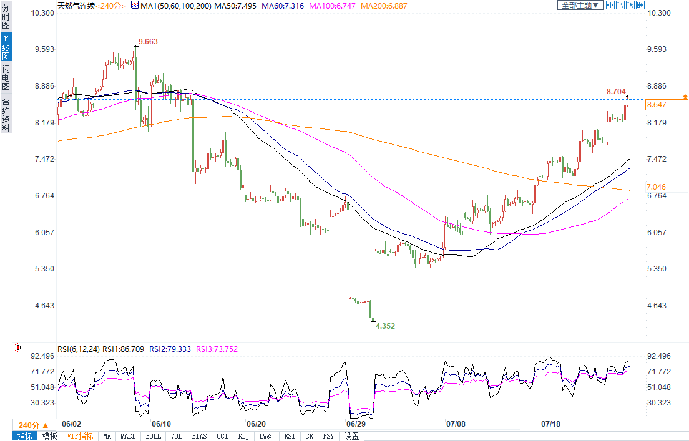Click the 设置 settings button
The image size is (689, 441).
point(352,436)
